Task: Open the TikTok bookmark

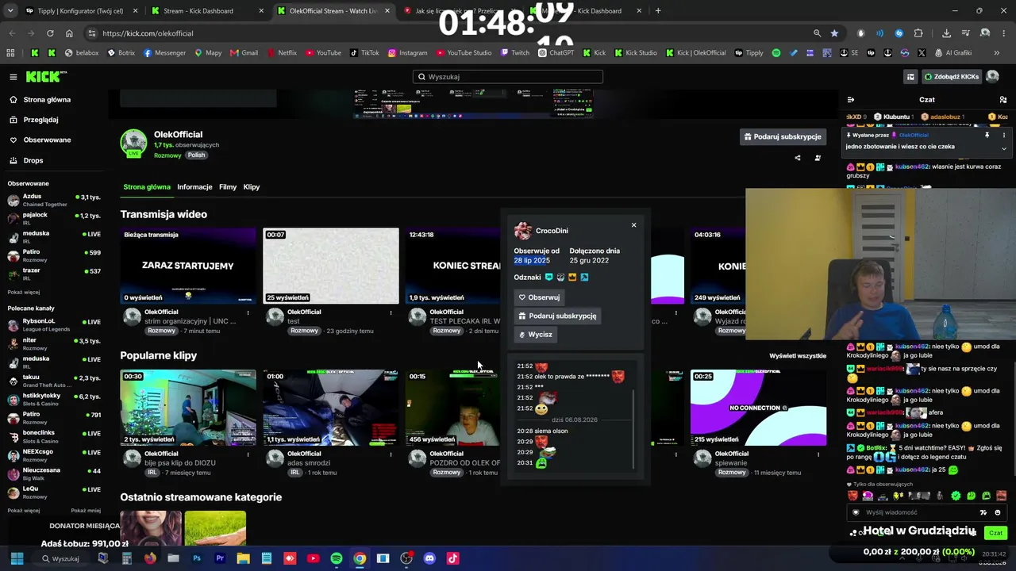Action: (x=364, y=53)
